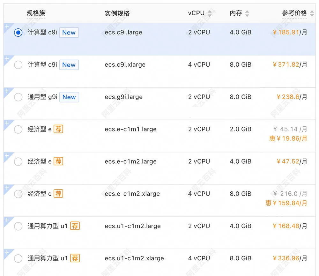
Task: Select radio button for ecs.u1-c1m2.large
Action: point(18,226)
